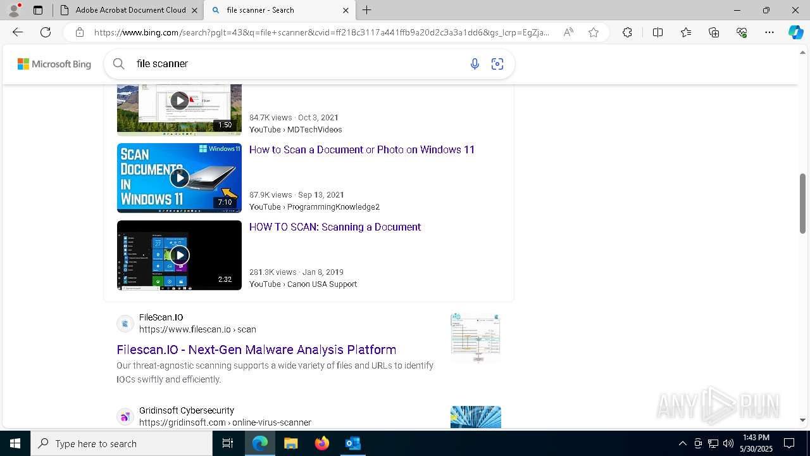This screenshot has width=810, height=456.
Task: Open the Windows Start menu
Action: click(x=15, y=443)
